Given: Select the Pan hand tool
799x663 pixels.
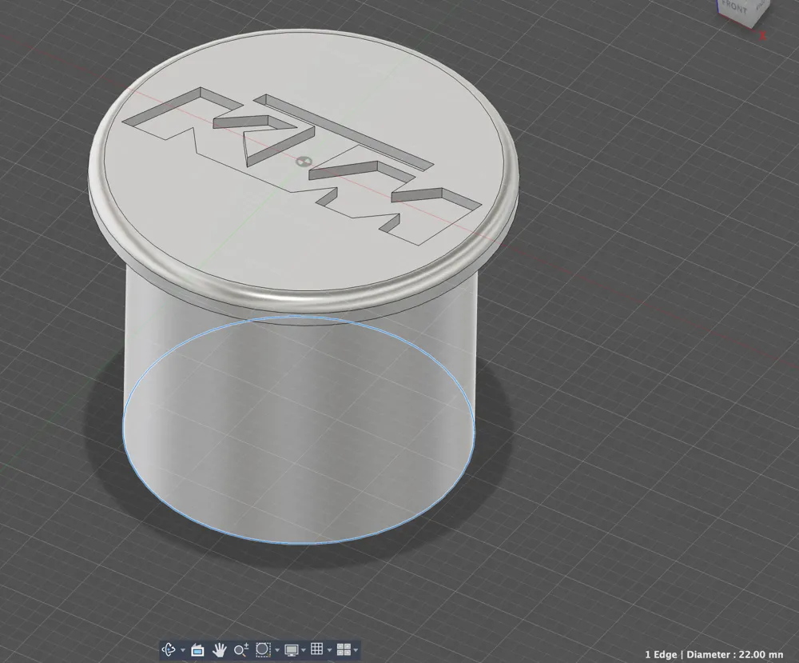Looking at the screenshot, I should (219, 649).
